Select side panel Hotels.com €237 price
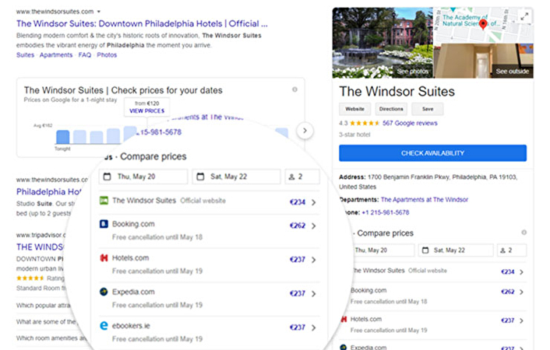Viewport: 550px width, 350px height. click(508, 320)
